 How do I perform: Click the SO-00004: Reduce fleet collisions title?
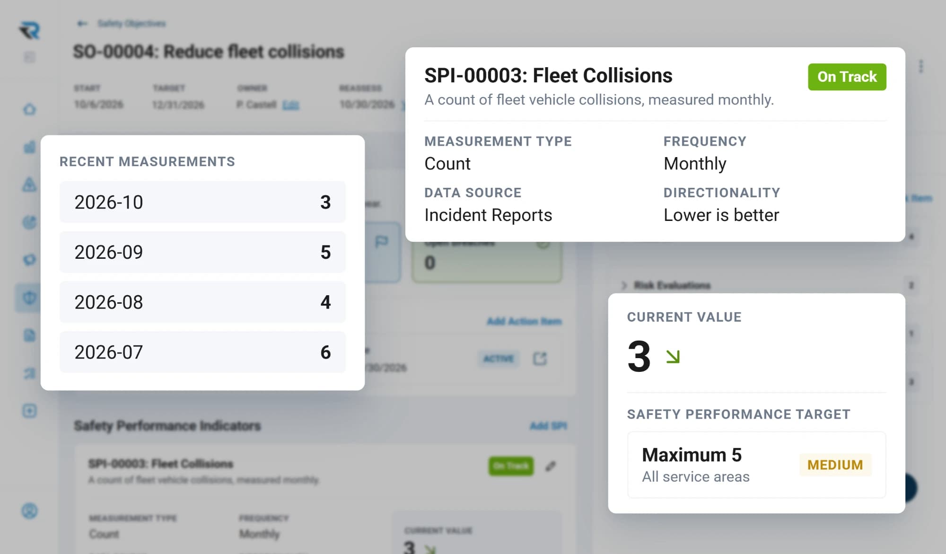click(209, 52)
